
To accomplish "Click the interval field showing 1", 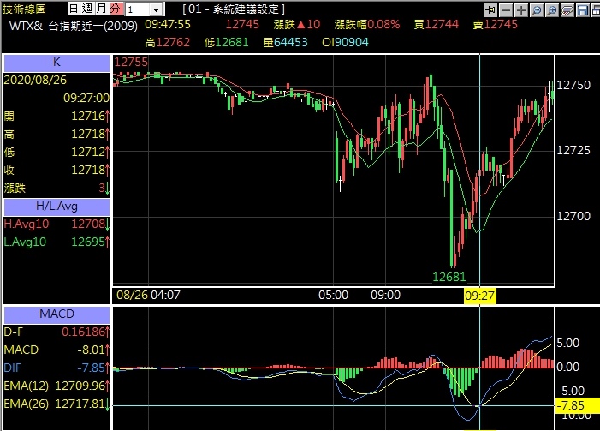I will pyautogui.click(x=137, y=9).
